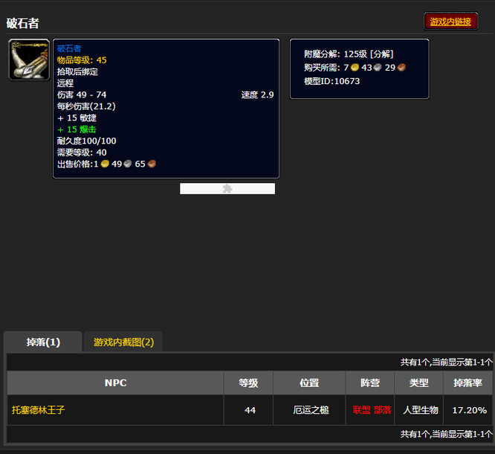Click the 模型ID:10673 text
495x454 pixels.
click(x=331, y=81)
